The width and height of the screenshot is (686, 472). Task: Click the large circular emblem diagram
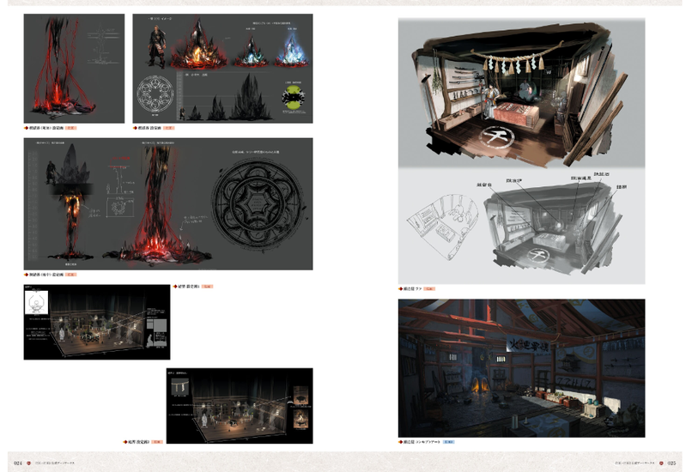(x=258, y=203)
